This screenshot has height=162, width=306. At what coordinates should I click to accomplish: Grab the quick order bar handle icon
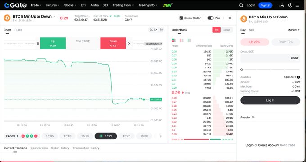[x=38, y=43]
